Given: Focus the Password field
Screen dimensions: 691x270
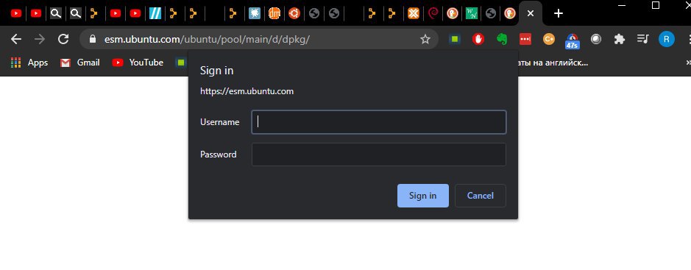Looking at the screenshot, I should [378, 154].
